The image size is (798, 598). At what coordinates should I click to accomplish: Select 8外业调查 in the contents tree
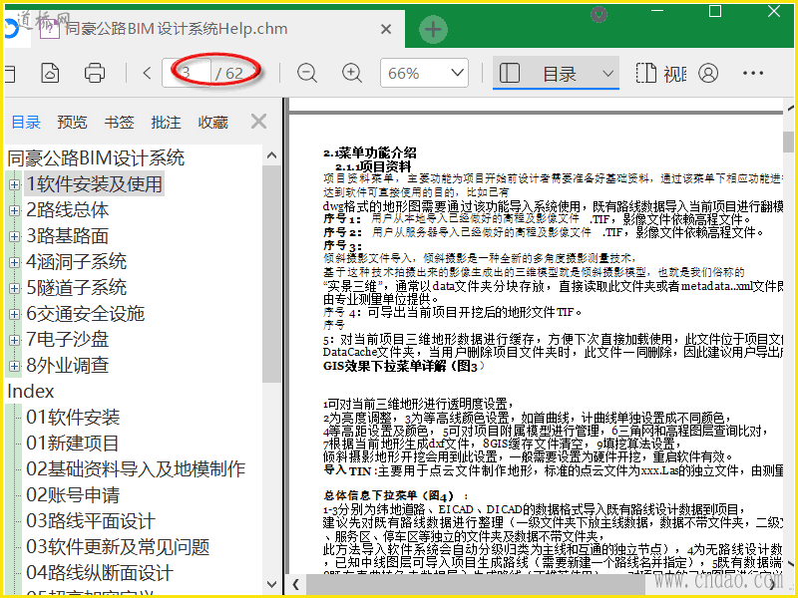coord(67,366)
